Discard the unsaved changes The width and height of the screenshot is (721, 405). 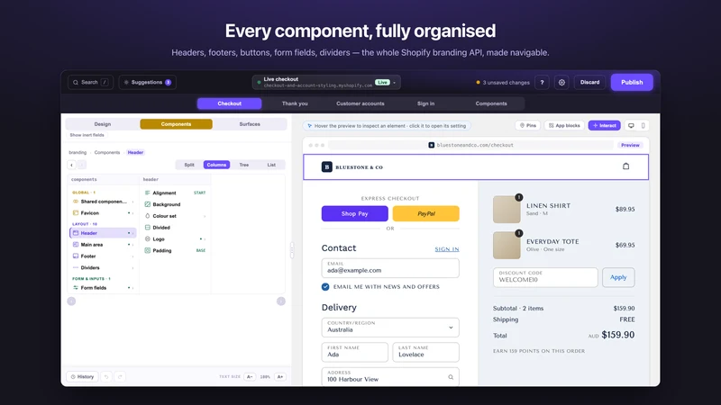click(589, 83)
